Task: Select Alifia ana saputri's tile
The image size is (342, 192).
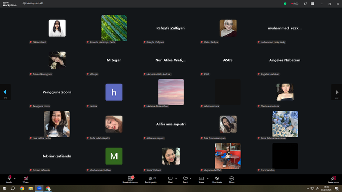Action: pos(171,124)
